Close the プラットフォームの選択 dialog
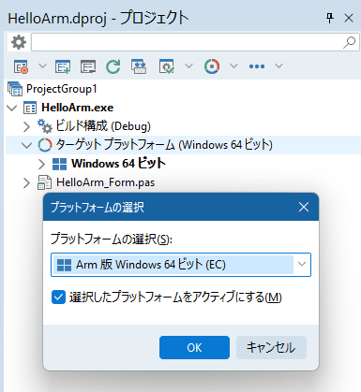Image resolution: width=361 pixels, height=392 pixels. point(304,207)
